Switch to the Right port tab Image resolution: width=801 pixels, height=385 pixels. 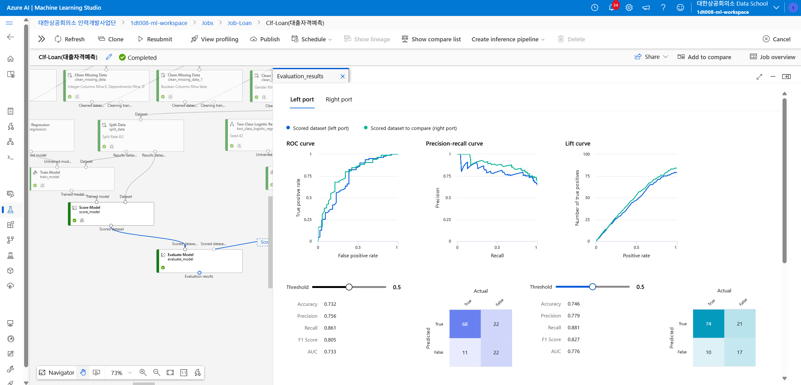[339, 99]
